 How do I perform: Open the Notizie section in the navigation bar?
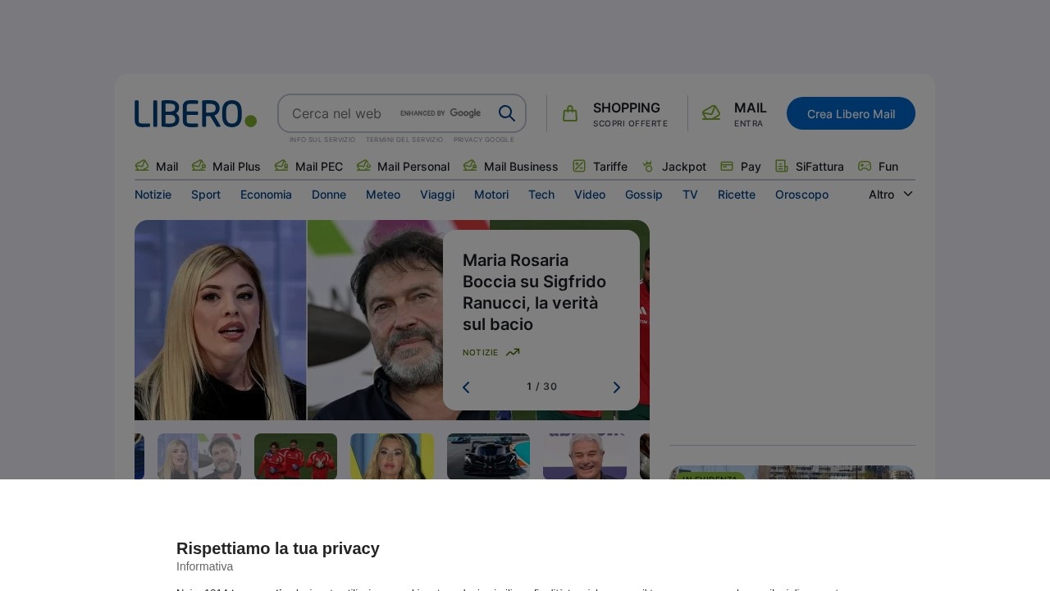[x=153, y=195]
